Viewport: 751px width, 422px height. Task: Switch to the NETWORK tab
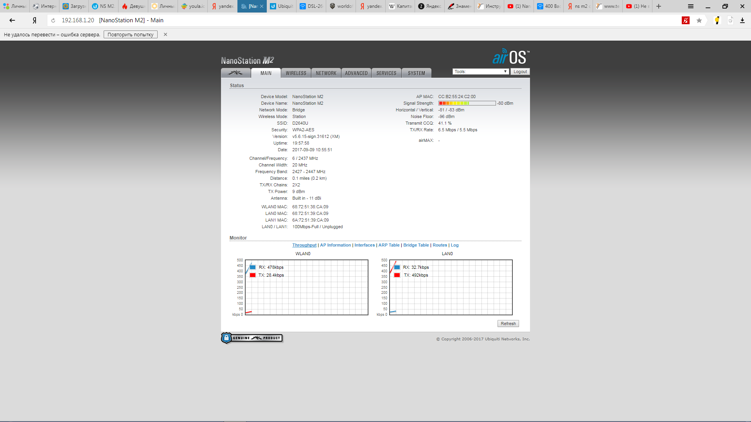coord(326,73)
